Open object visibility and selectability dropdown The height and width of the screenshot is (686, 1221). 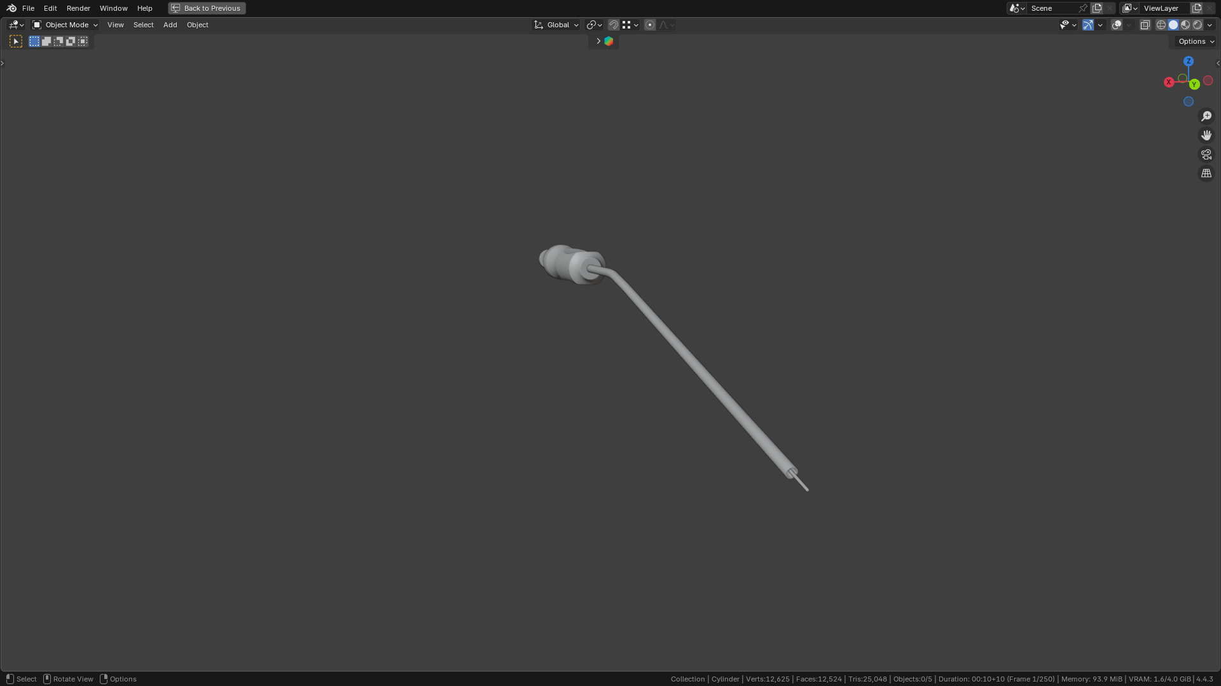[x=1068, y=25]
